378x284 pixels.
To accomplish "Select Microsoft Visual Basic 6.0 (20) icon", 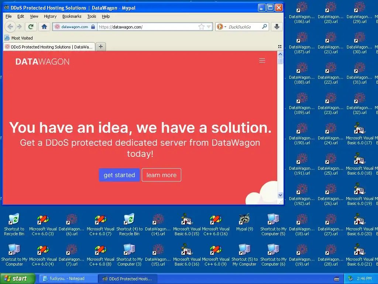I will (360, 224).
